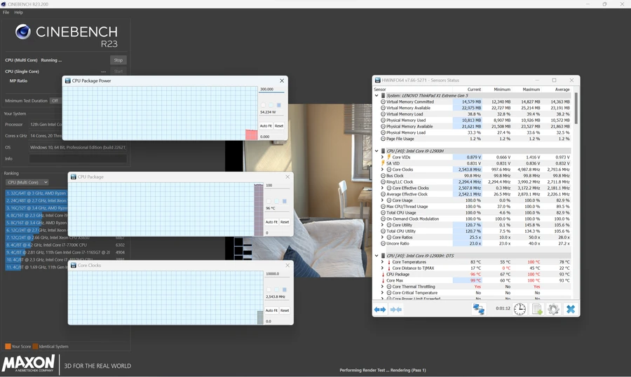Click the HWiNFO64 title bar app icon
Viewport: 631px width, 377px height.
pos(377,80)
